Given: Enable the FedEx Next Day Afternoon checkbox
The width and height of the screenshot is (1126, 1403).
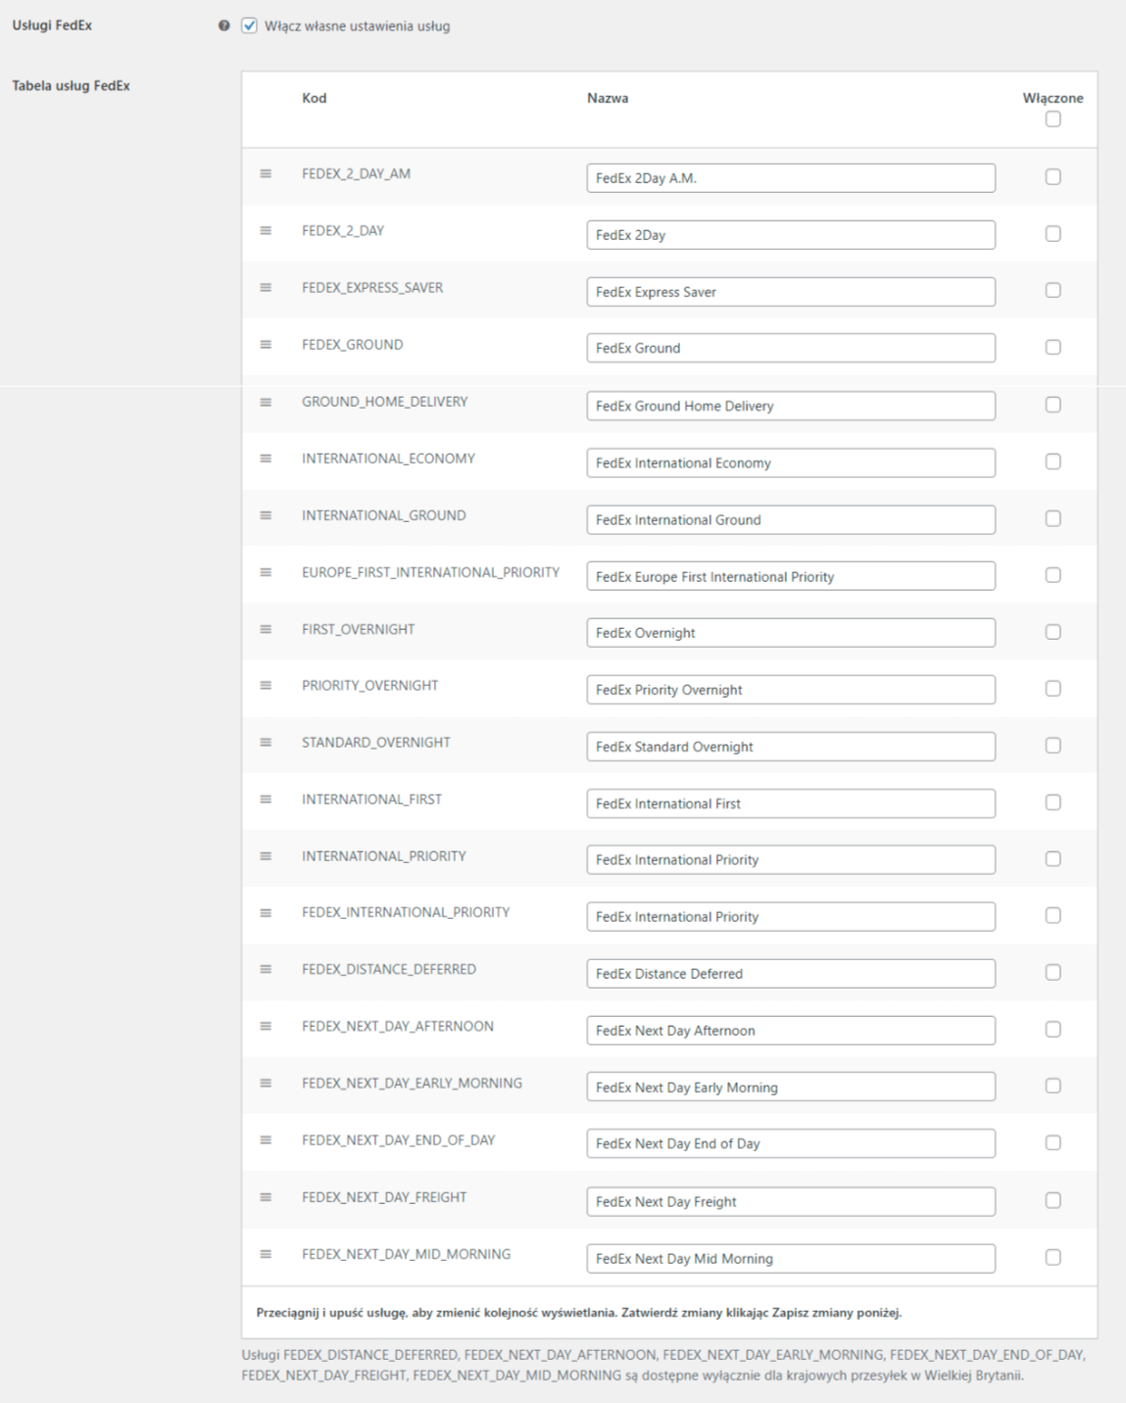Looking at the screenshot, I should click(1053, 1030).
